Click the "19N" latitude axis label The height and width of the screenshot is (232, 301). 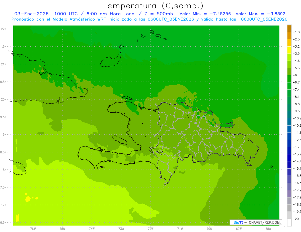point(4,135)
